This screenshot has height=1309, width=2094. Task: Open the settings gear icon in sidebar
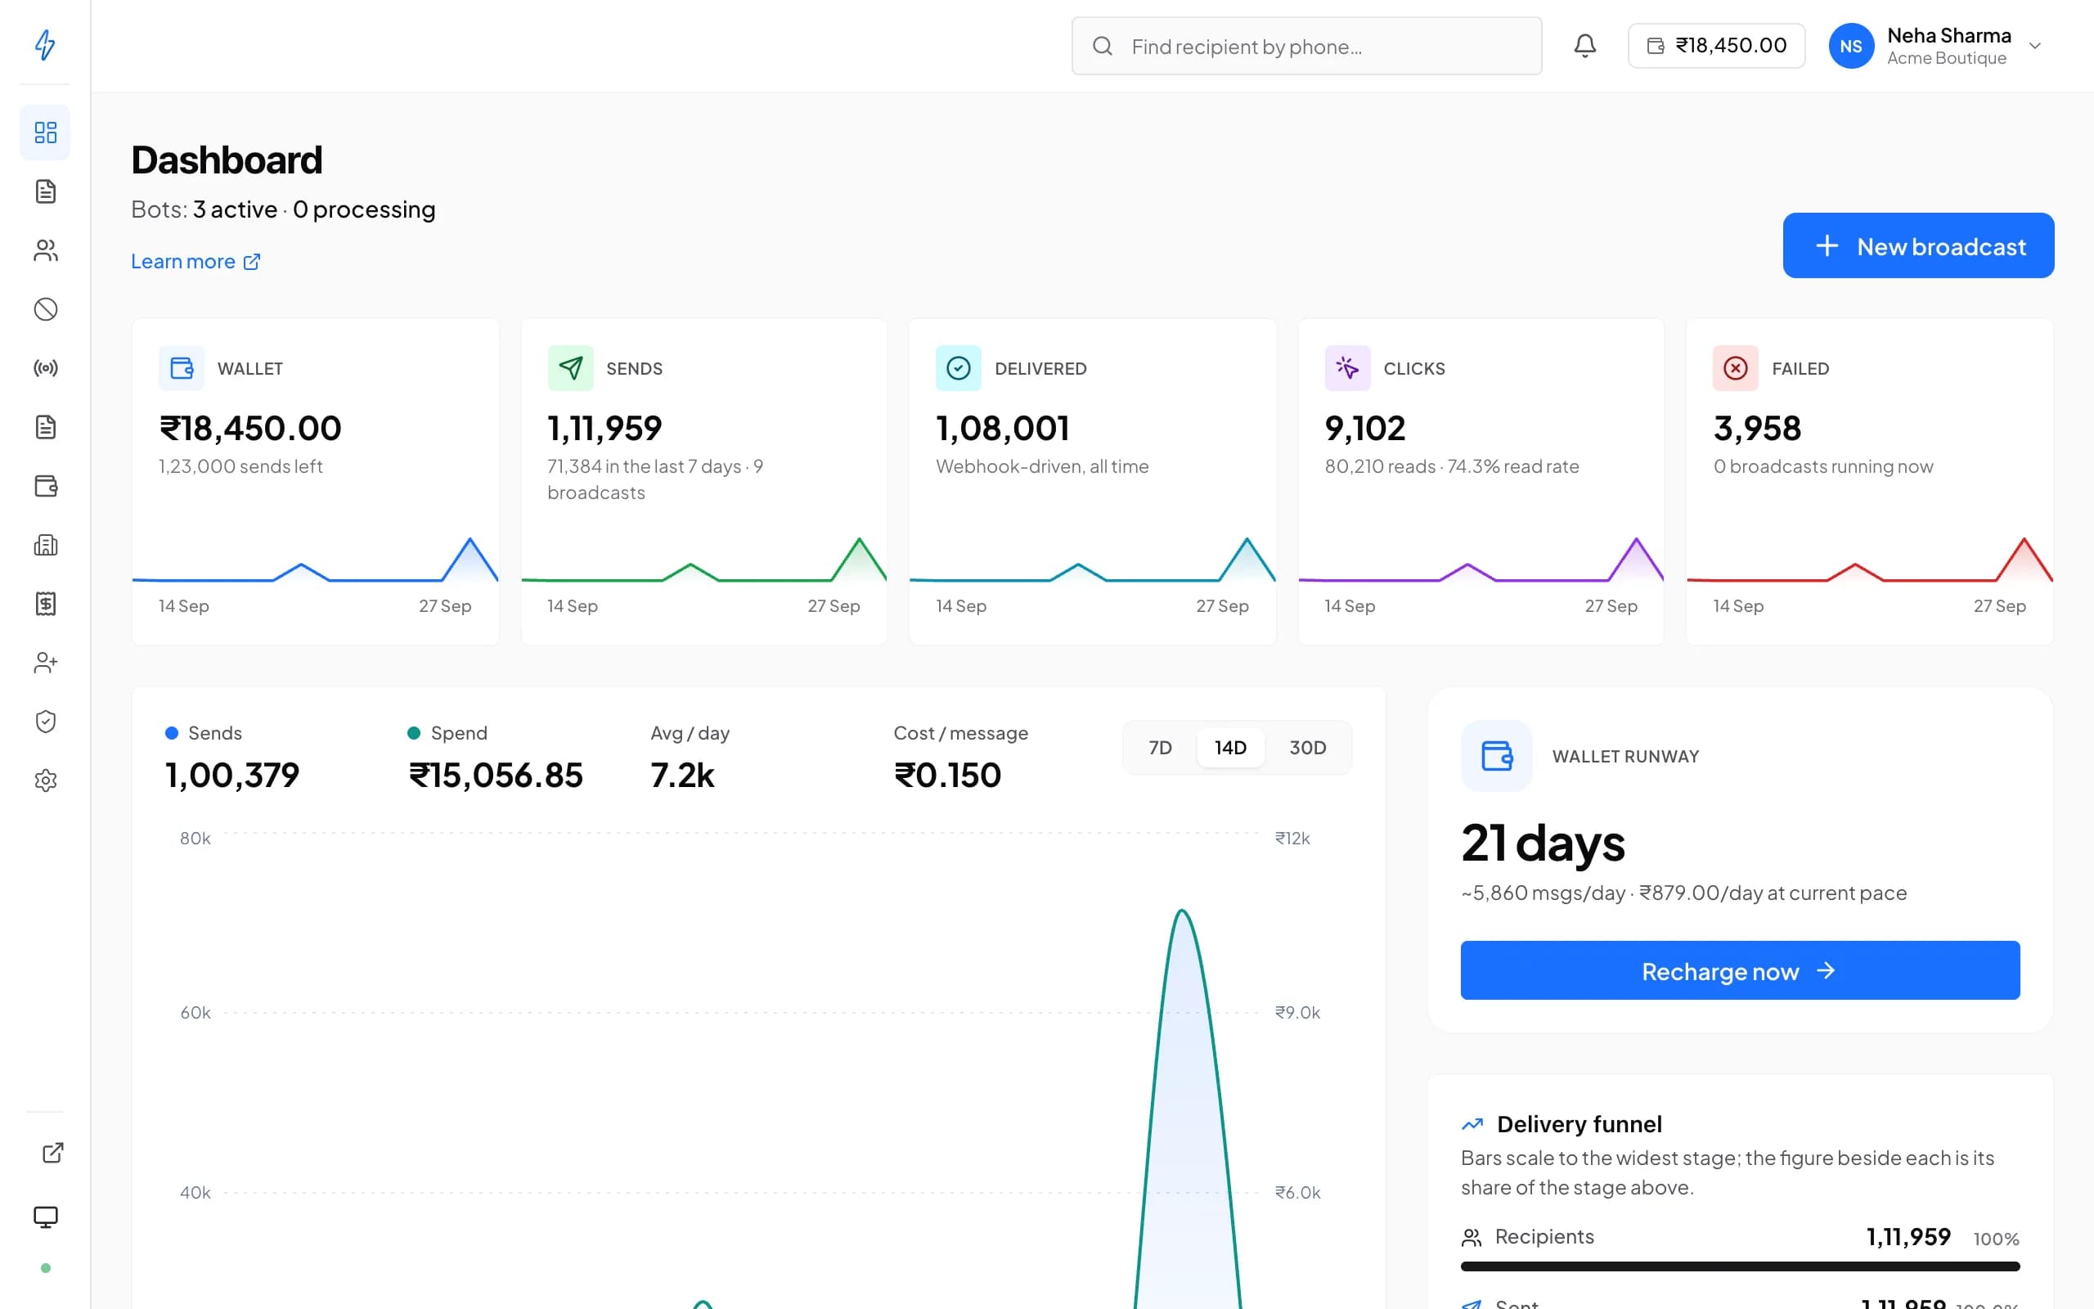tap(45, 780)
